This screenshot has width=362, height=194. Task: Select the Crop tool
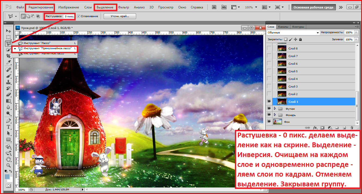tap(8, 56)
